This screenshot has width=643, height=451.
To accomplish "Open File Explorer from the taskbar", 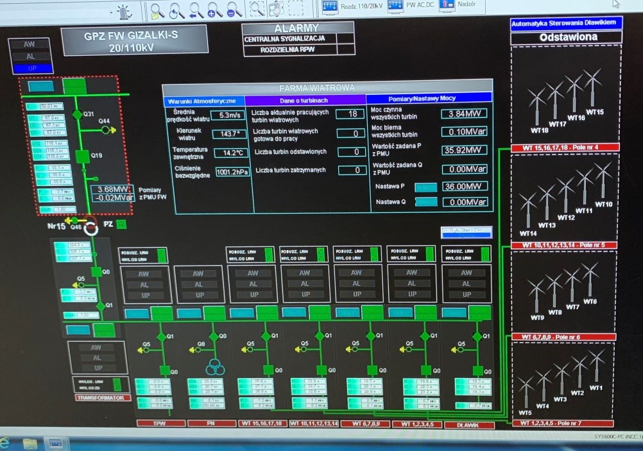I will pyautogui.click(x=30, y=444).
